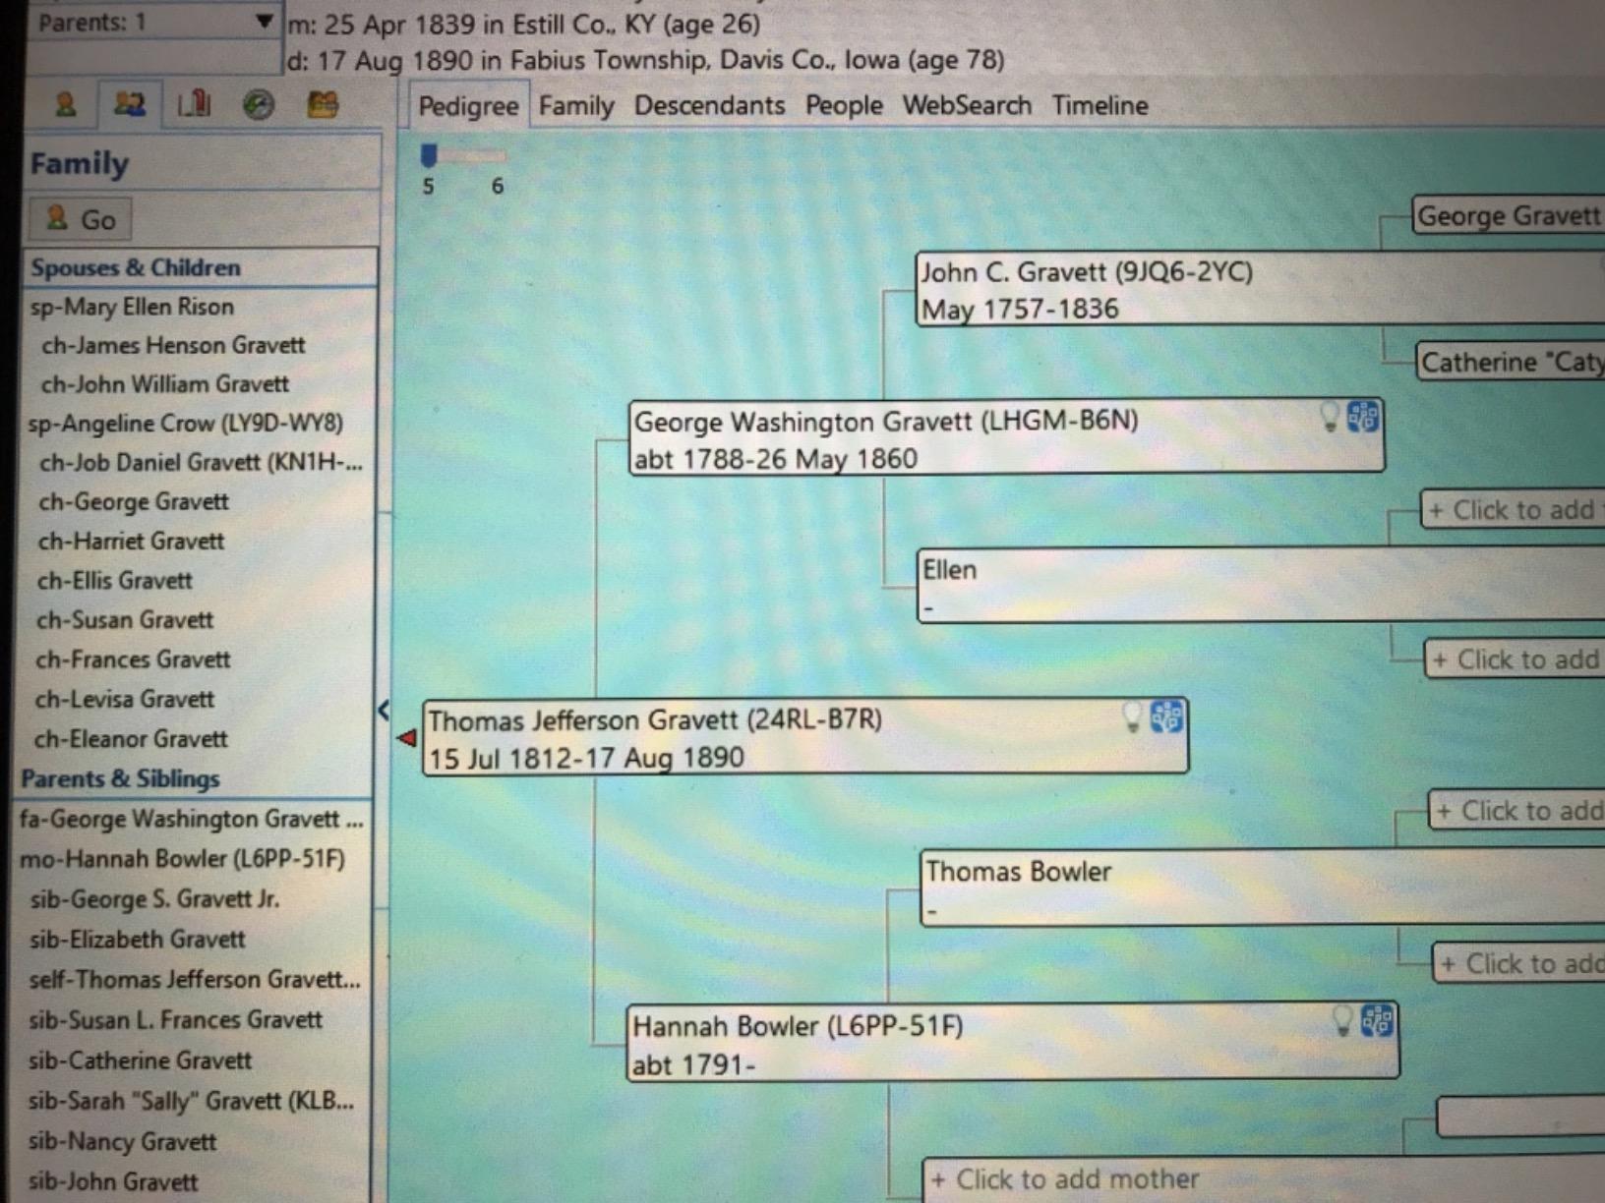1605x1203 pixels.
Task: Select George Washington Gravett pedigree box
Action: [x=1006, y=437]
